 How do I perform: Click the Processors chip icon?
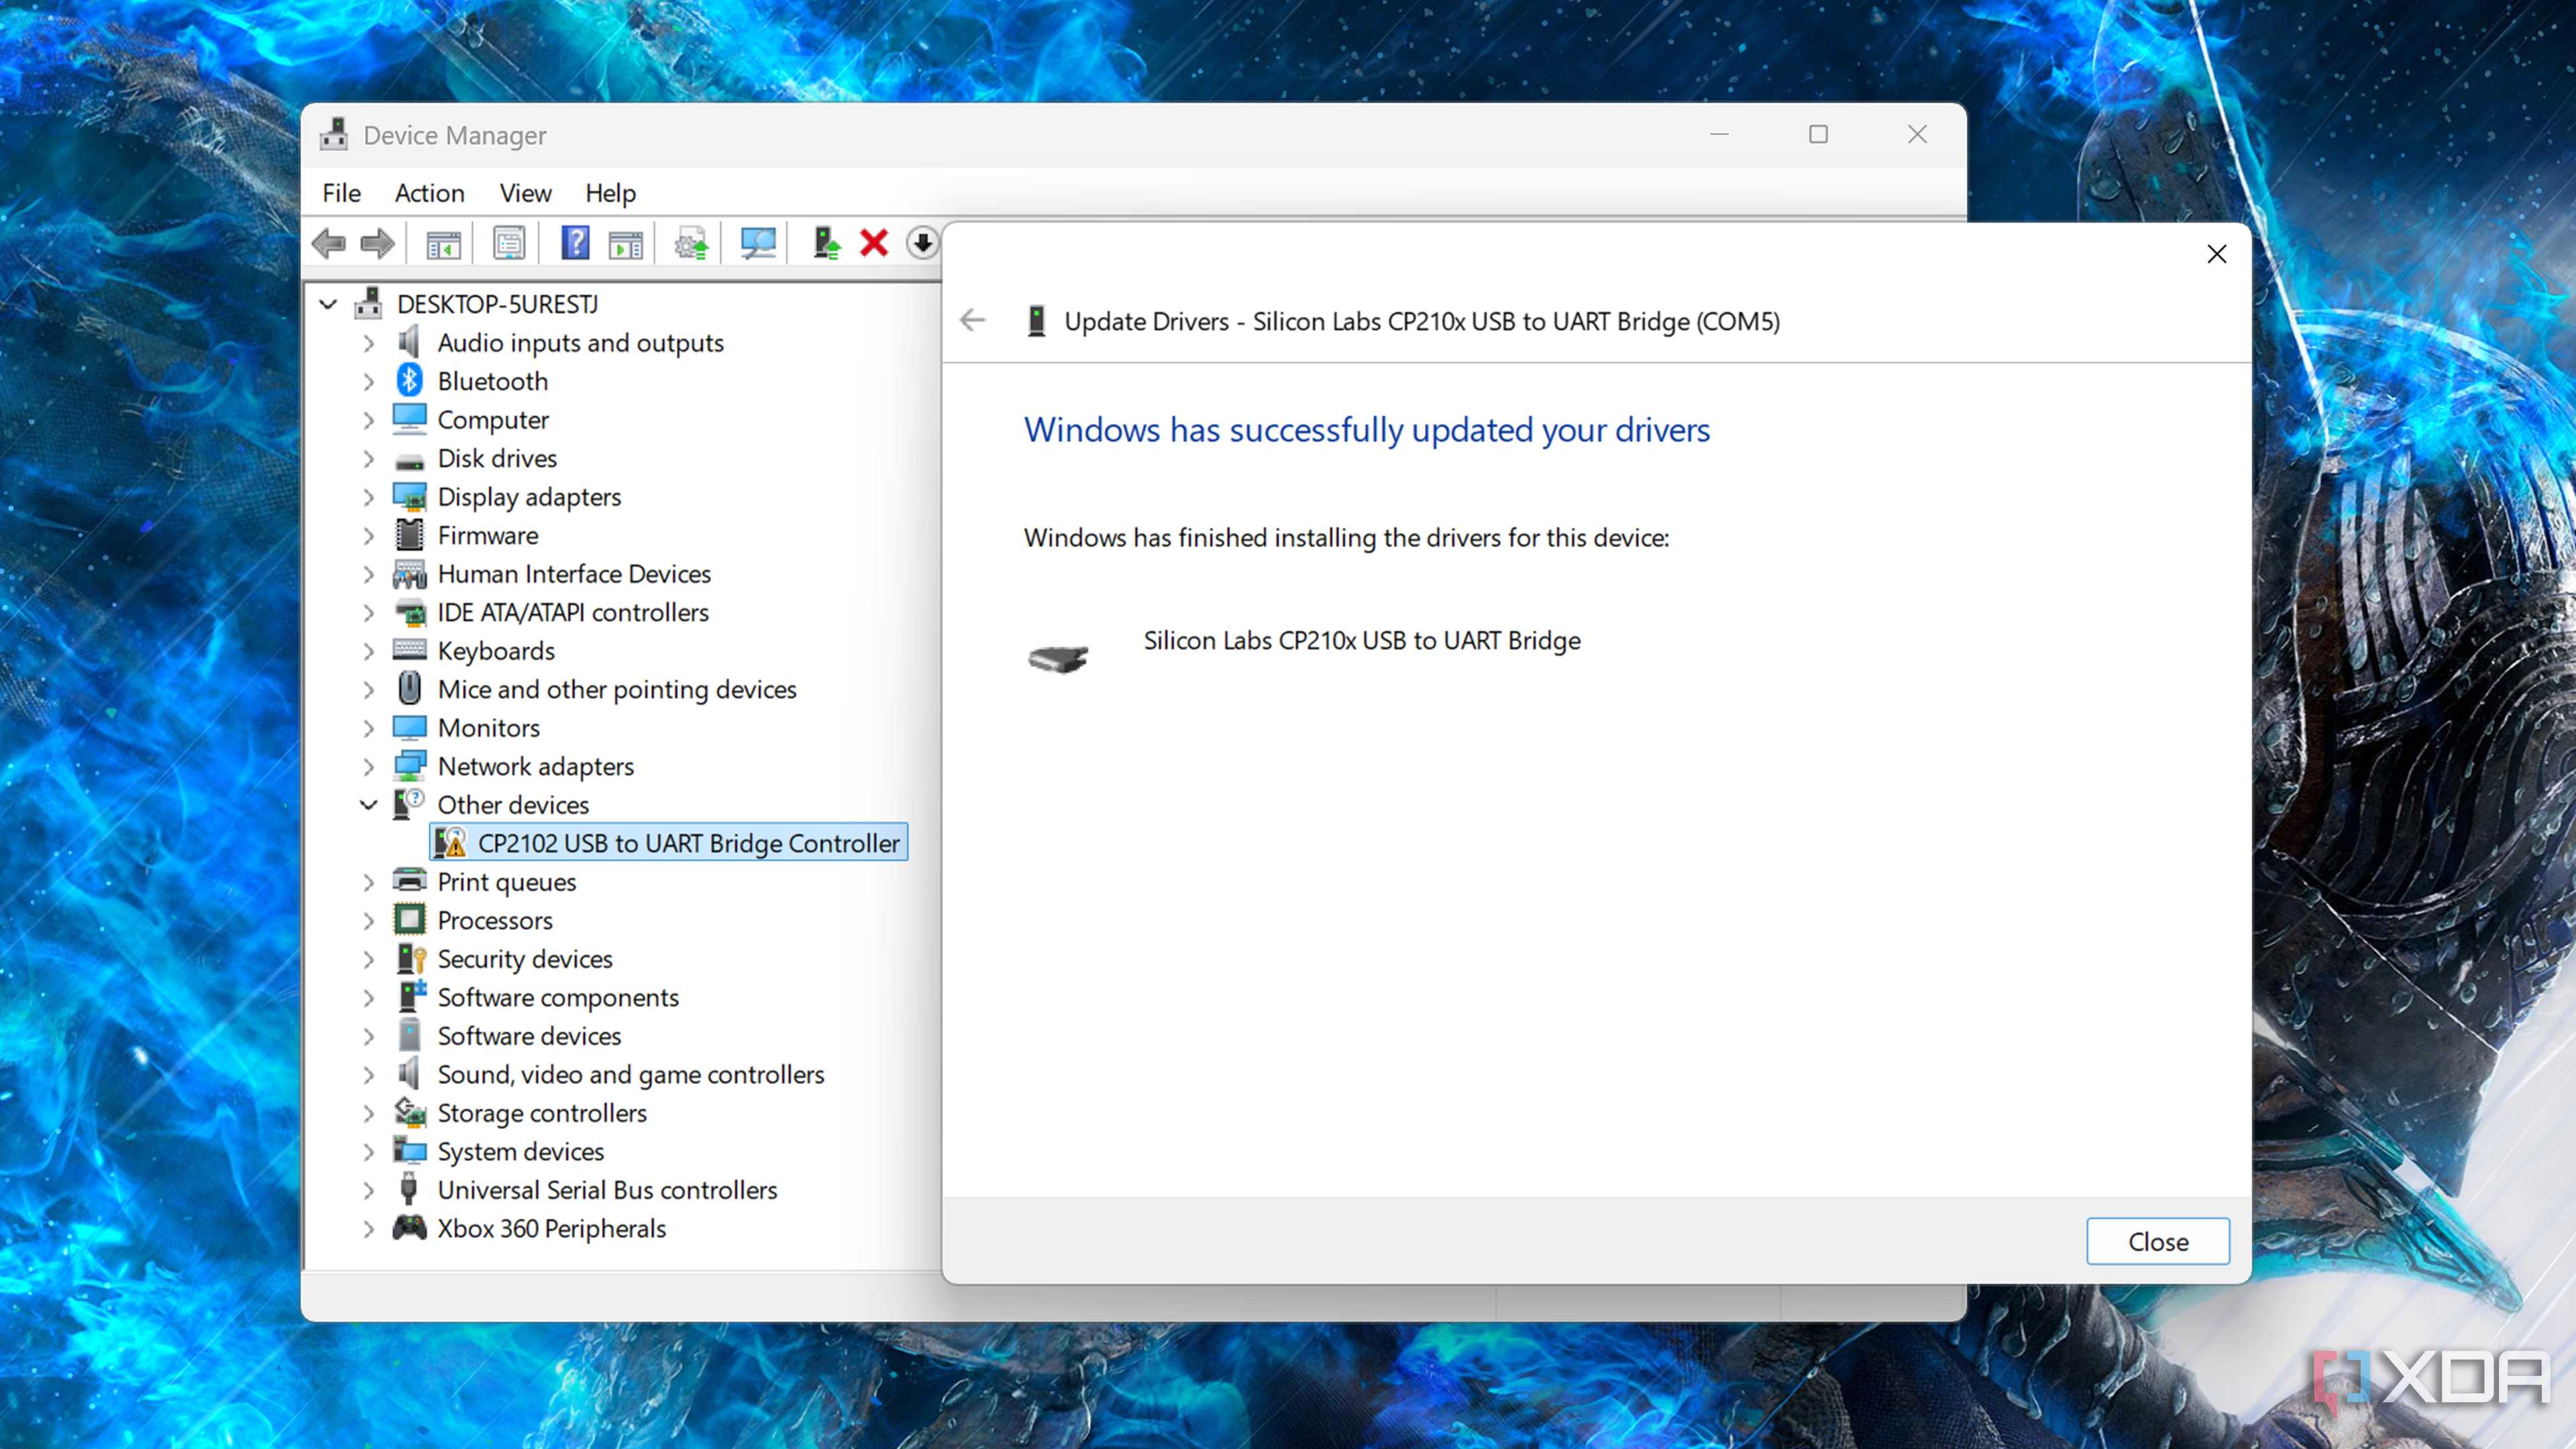[x=409, y=919]
